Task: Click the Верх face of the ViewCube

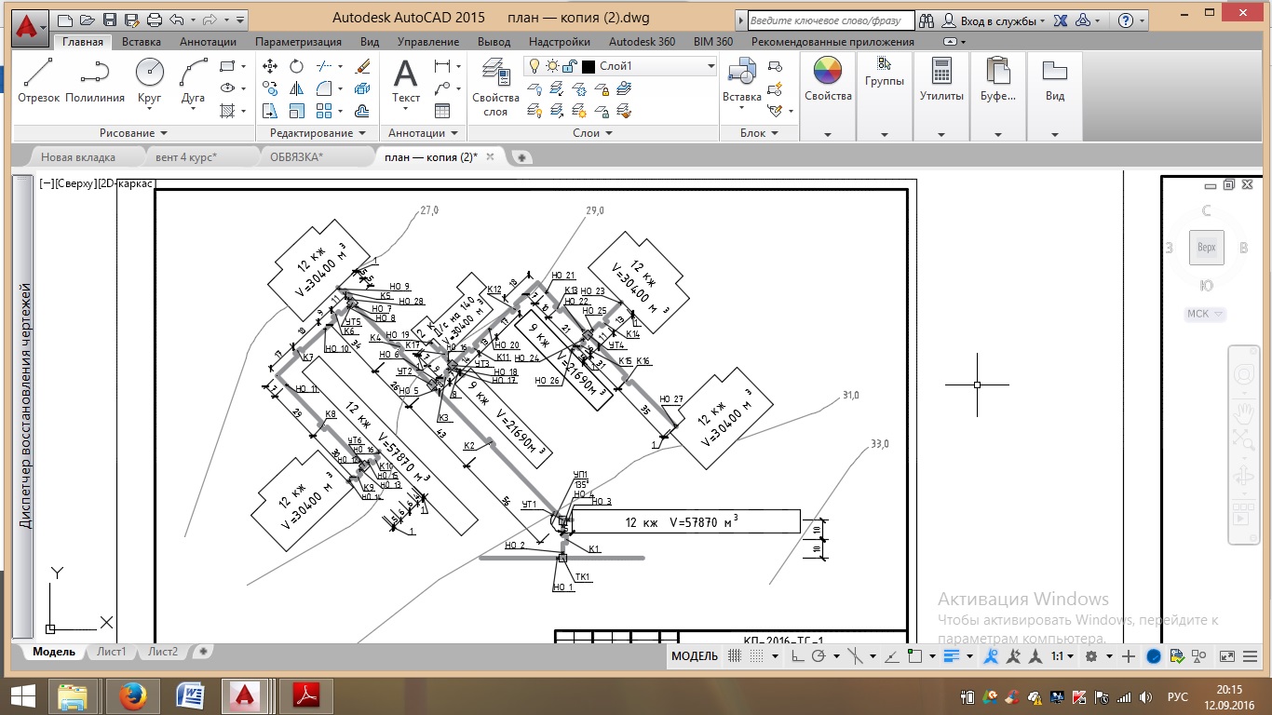Action: point(1206,248)
